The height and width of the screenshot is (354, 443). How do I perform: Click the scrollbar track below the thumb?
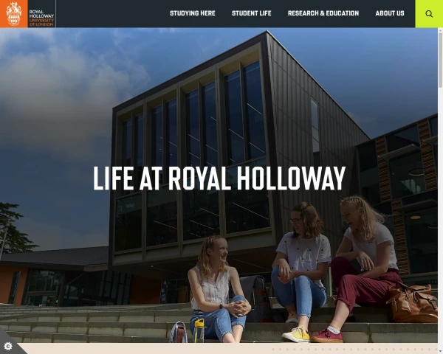point(440,218)
